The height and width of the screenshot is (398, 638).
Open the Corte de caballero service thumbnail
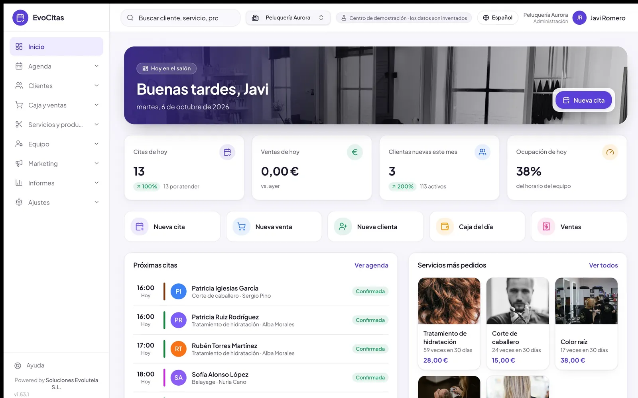(518, 301)
